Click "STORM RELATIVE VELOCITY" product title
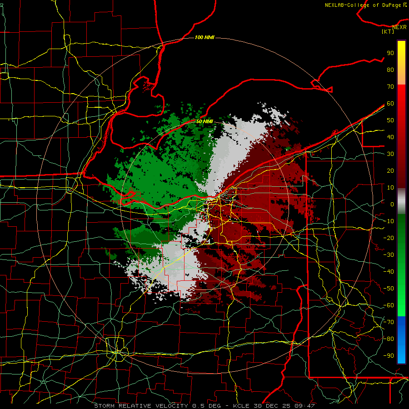The height and width of the screenshot is (409, 409). coord(141,406)
